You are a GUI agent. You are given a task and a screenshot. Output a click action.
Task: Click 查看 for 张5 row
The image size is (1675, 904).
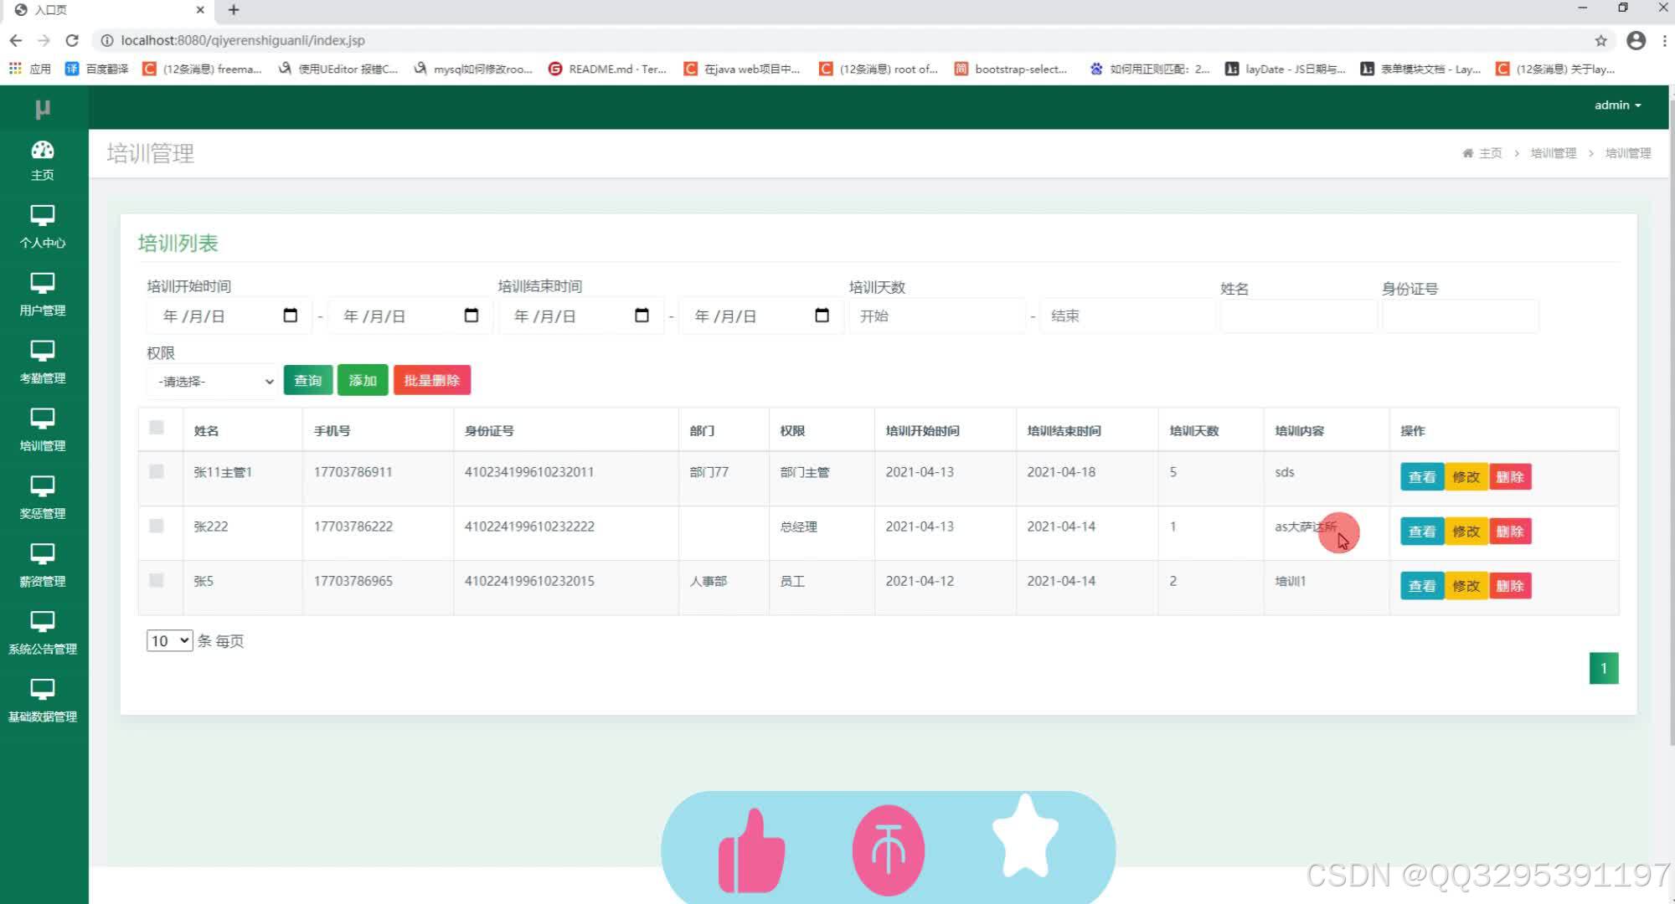point(1422,586)
